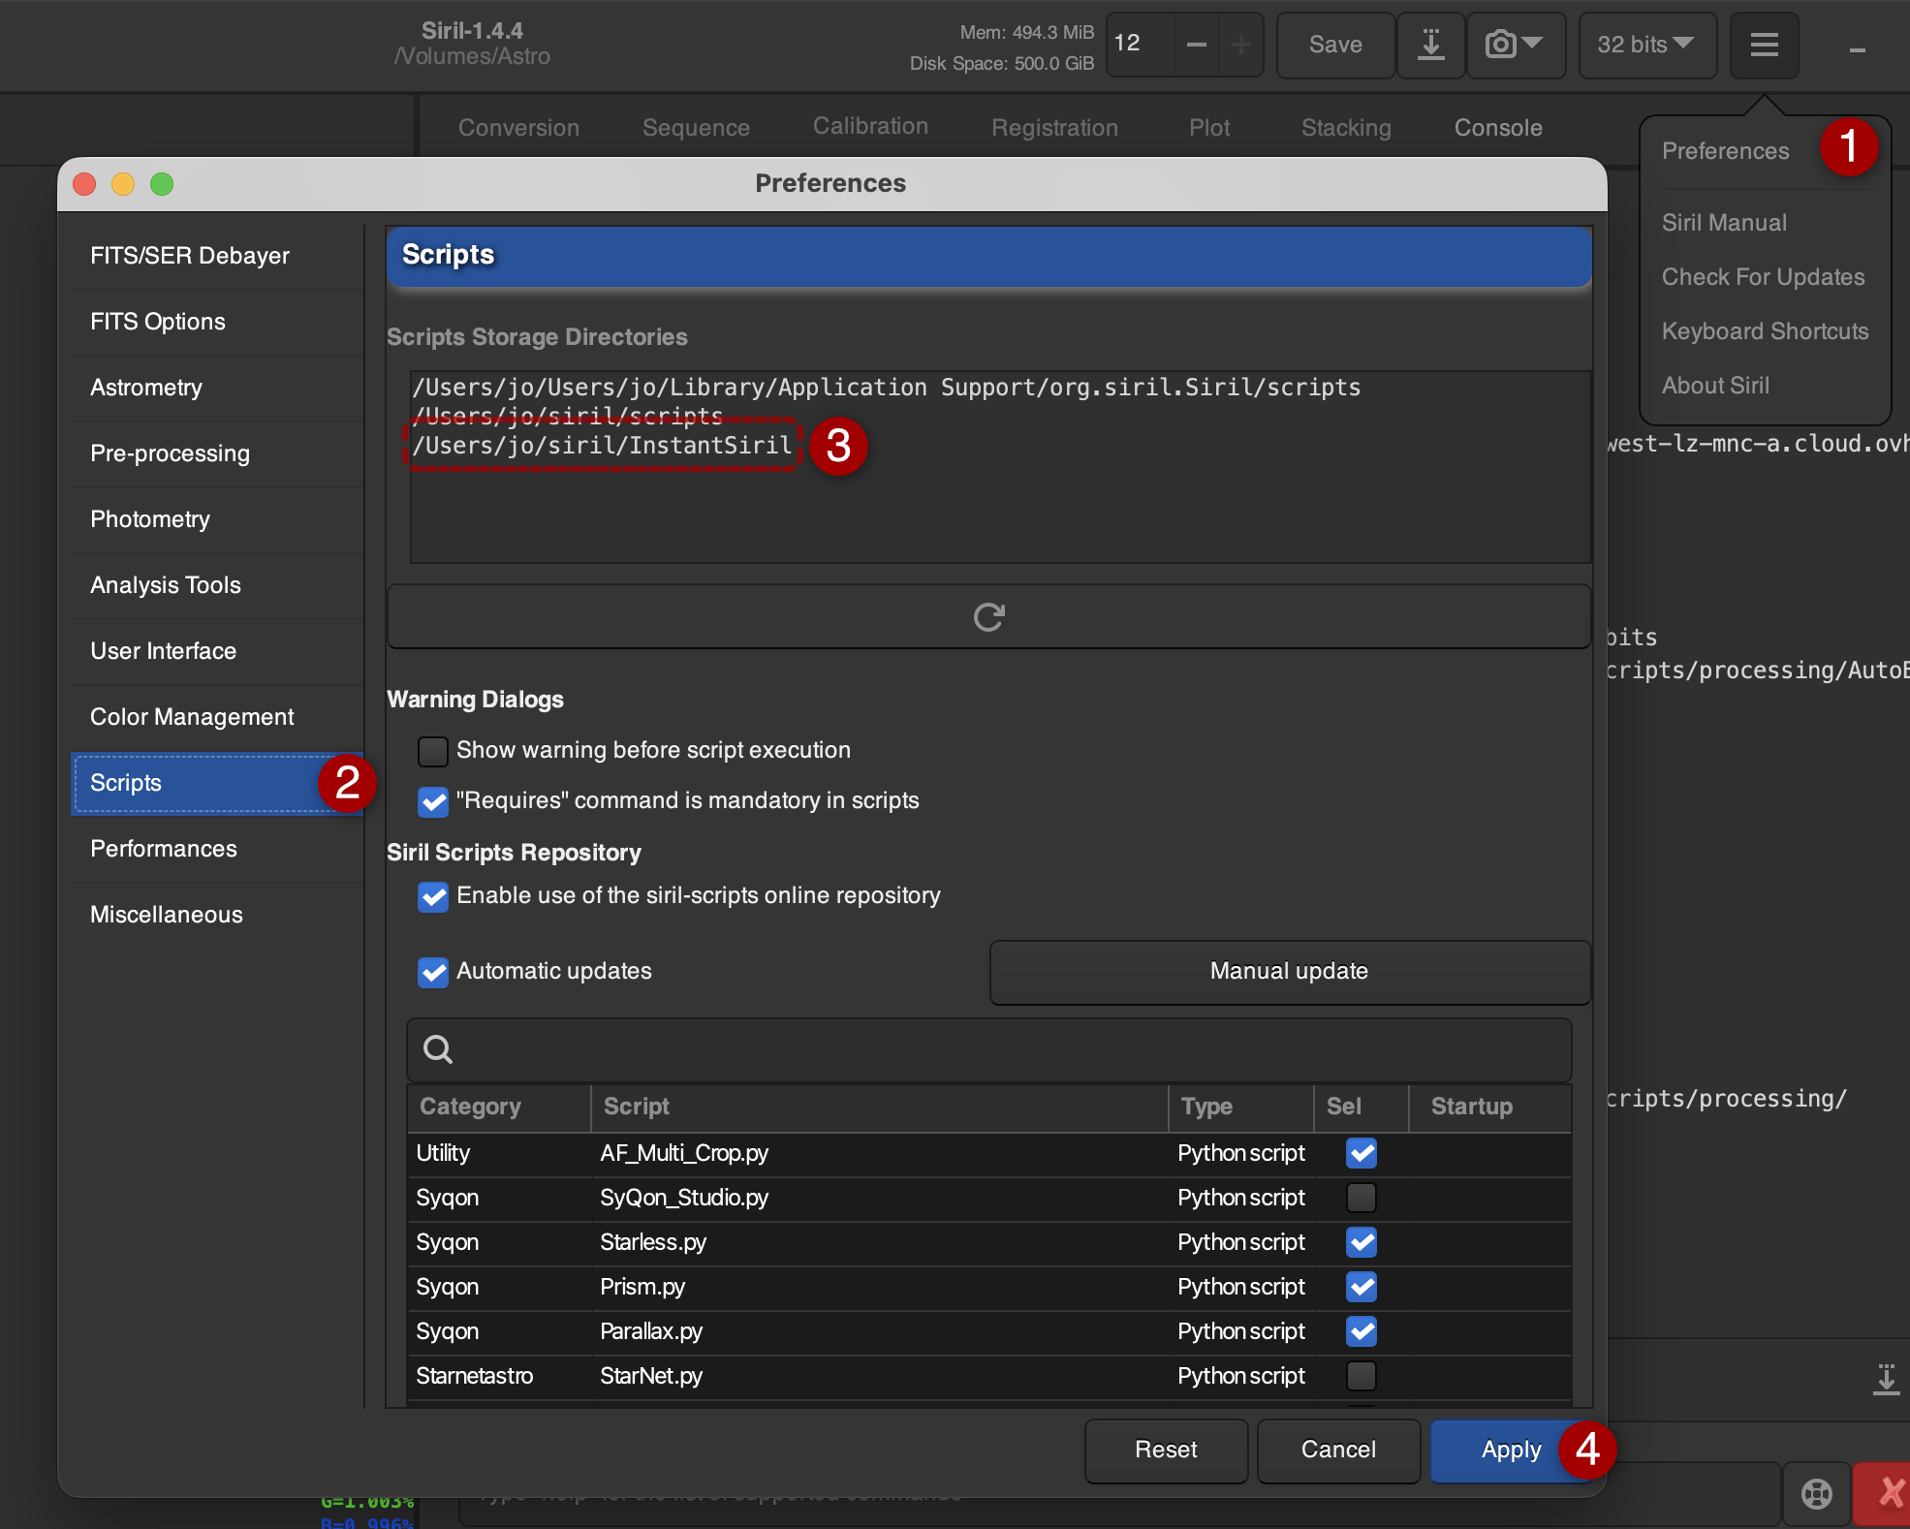Toggle the Starless.py Sel checkbox
Screen dimensions: 1910x1529
1362,1242
